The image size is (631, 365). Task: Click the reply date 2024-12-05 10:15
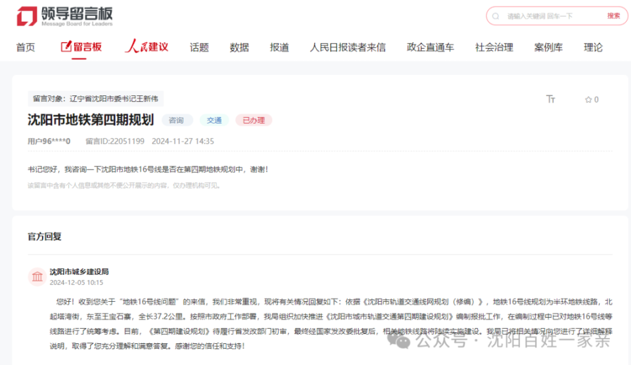click(76, 282)
